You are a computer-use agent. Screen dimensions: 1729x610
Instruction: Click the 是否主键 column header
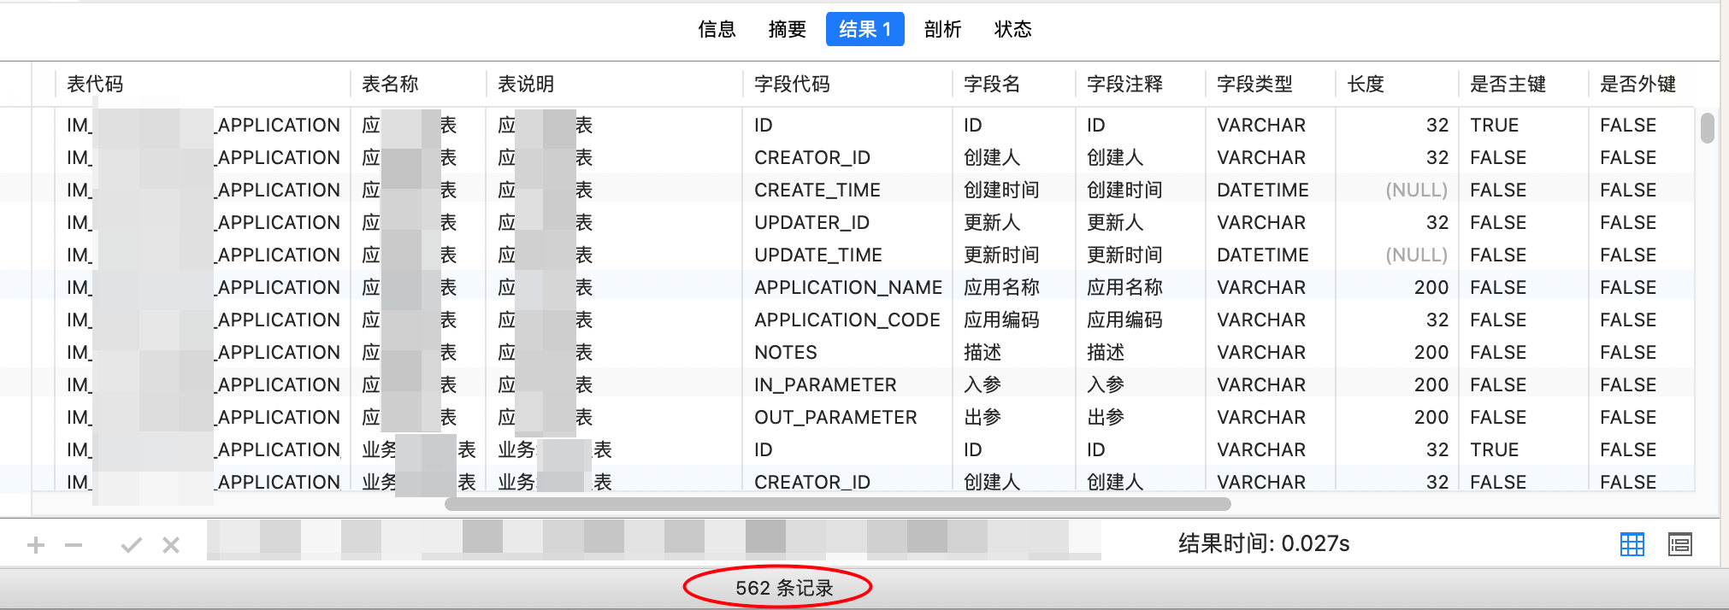tap(1508, 84)
